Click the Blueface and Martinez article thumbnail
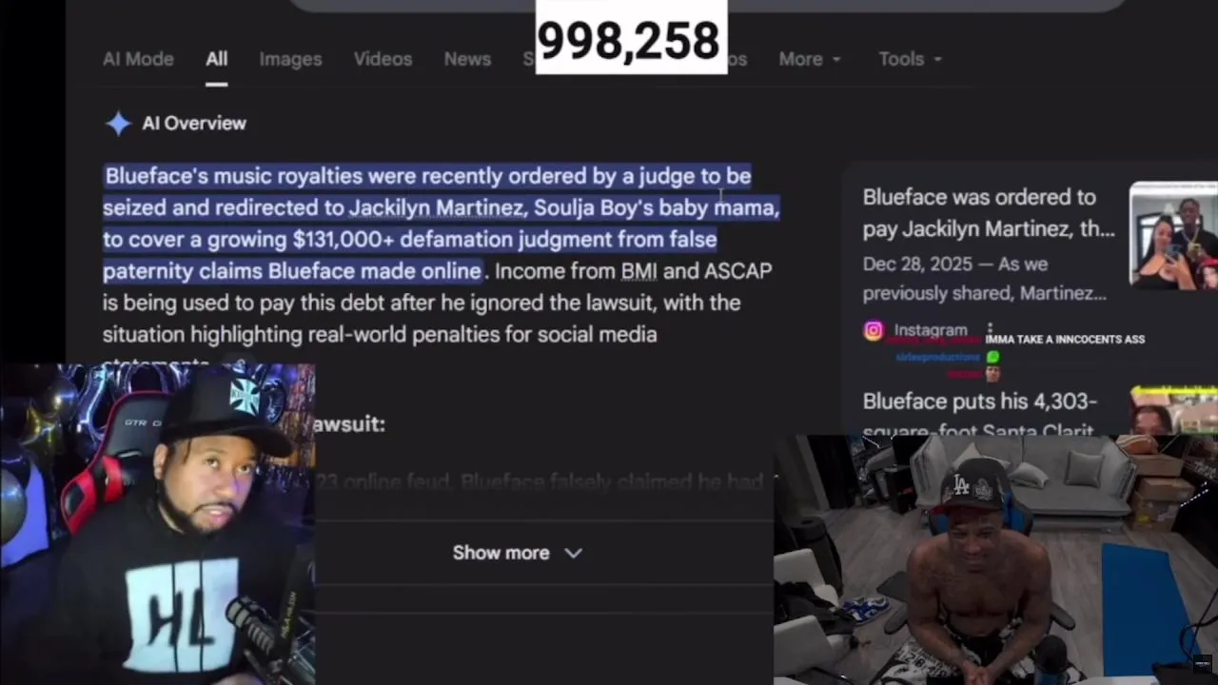This screenshot has height=685, width=1218. (1173, 235)
